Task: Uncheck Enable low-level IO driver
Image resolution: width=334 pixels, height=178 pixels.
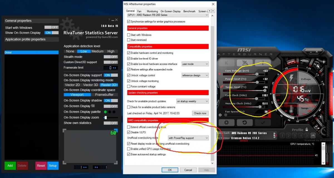Action: click(x=129, y=58)
